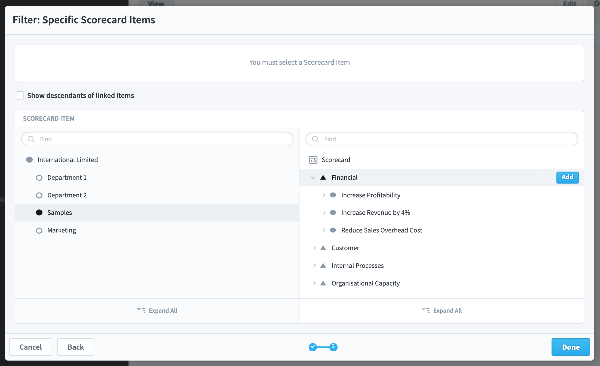
Task: Expand the Internal Processes chevron
Action: pos(314,265)
